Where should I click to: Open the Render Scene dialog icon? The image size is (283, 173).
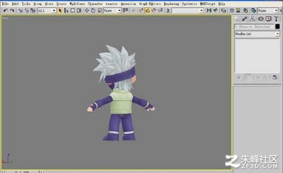pos(253,11)
